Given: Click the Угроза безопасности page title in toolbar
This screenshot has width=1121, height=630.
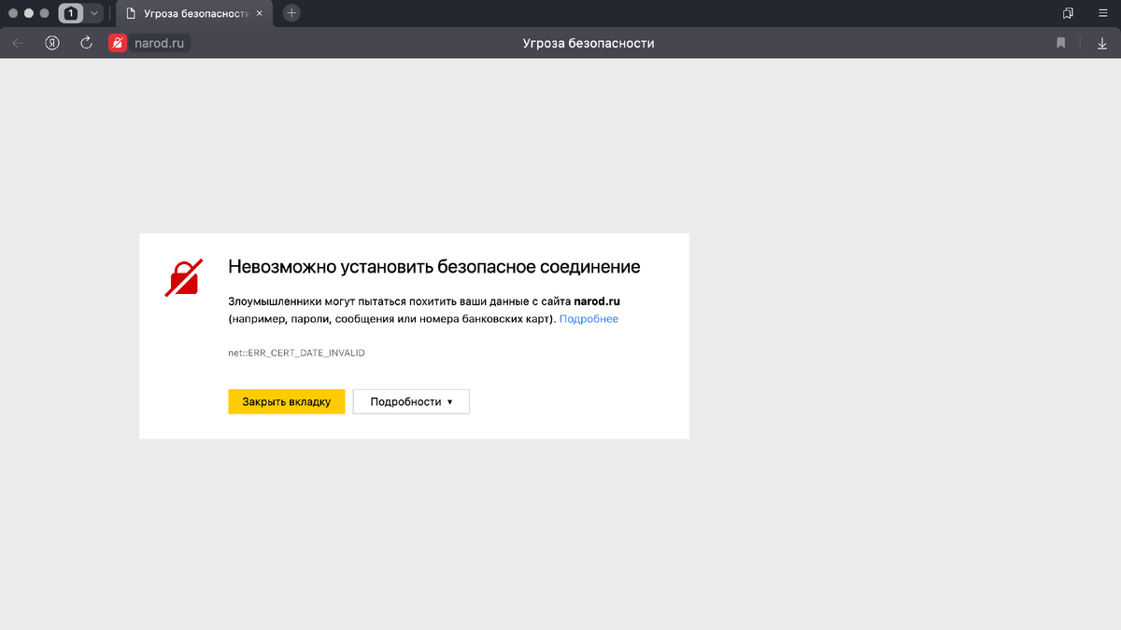Looking at the screenshot, I should coord(588,43).
